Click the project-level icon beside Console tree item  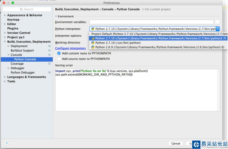[x=49, y=55]
